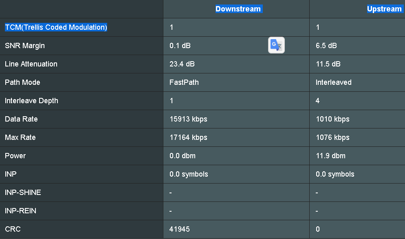Click the downstream CRC count 41945

coord(180,229)
